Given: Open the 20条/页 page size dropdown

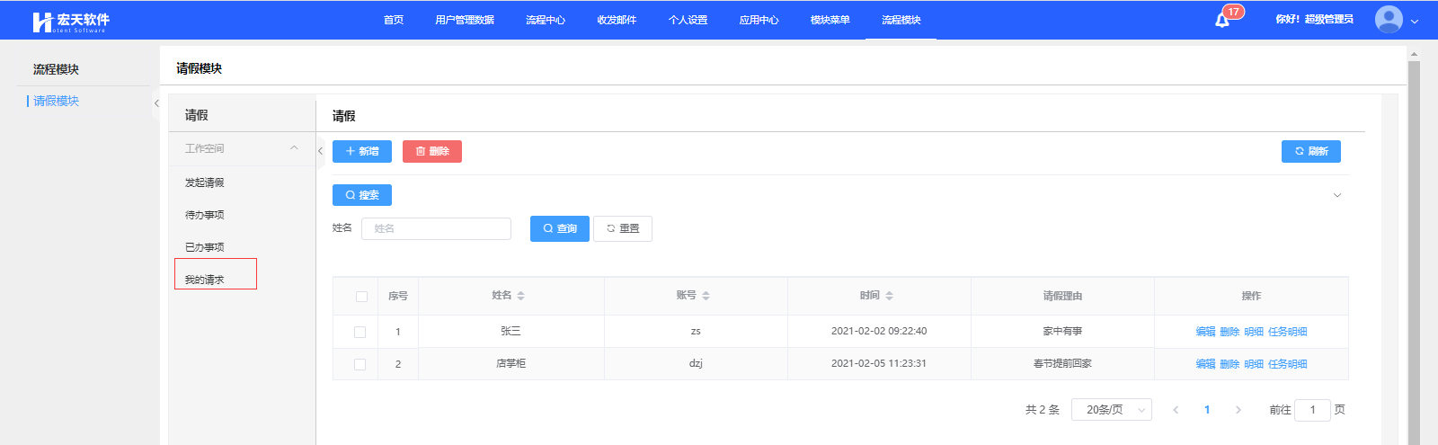Looking at the screenshot, I should (1112, 410).
